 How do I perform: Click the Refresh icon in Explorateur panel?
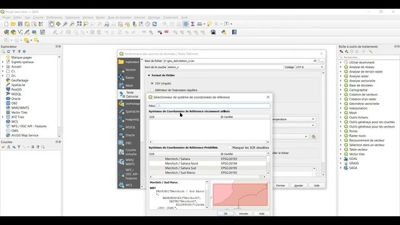[8, 51]
